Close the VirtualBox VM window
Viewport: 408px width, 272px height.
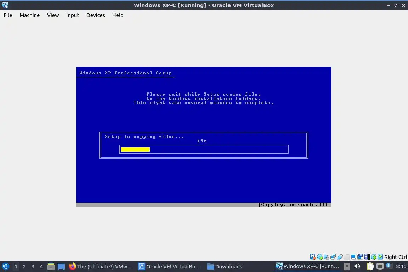403,5
